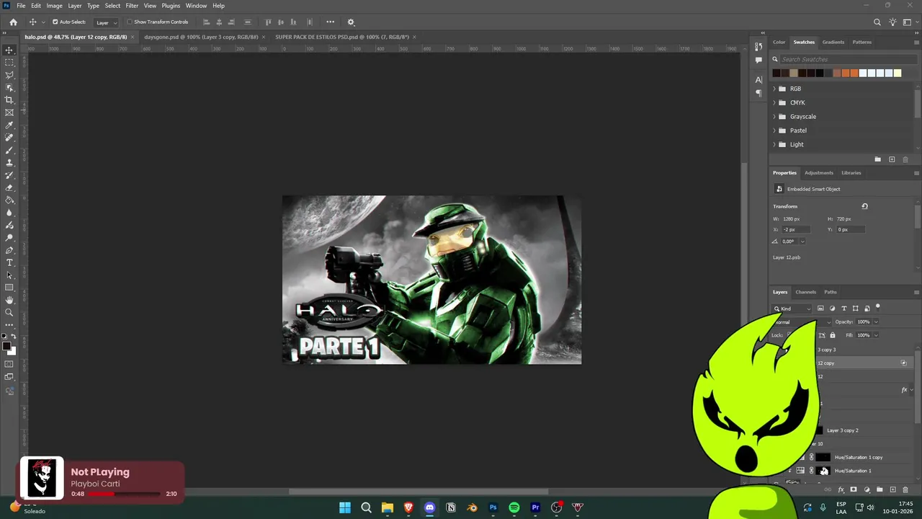
Task: Open the Kind filter dropdown
Action: click(793, 309)
